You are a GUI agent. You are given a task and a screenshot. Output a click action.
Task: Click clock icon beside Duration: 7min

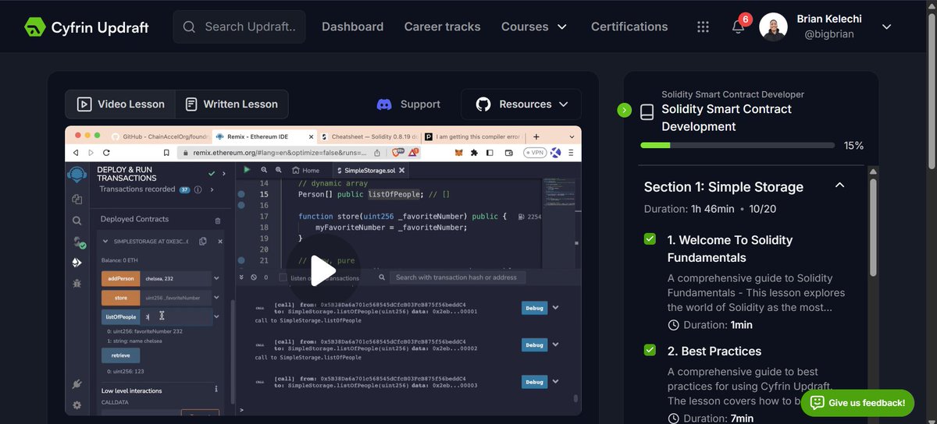[x=674, y=419]
